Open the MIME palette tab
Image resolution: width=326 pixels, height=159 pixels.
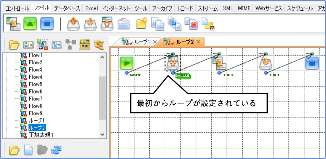(244, 8)
